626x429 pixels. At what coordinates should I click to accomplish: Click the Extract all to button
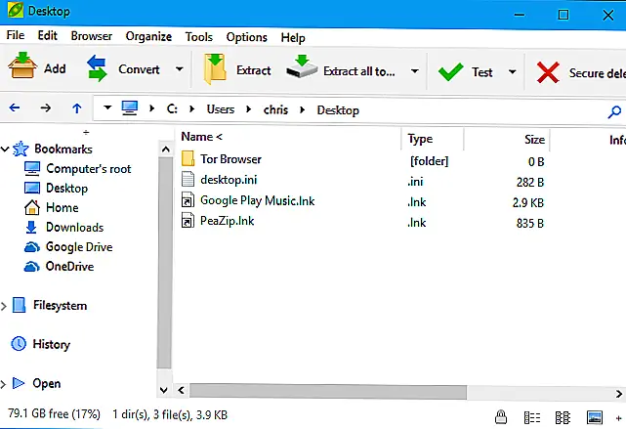coord(342,70)
